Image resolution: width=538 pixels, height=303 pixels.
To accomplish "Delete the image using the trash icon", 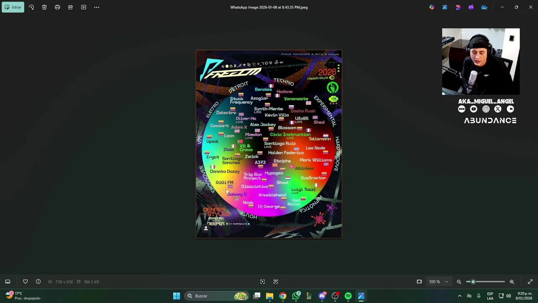I will click(44, 7).
